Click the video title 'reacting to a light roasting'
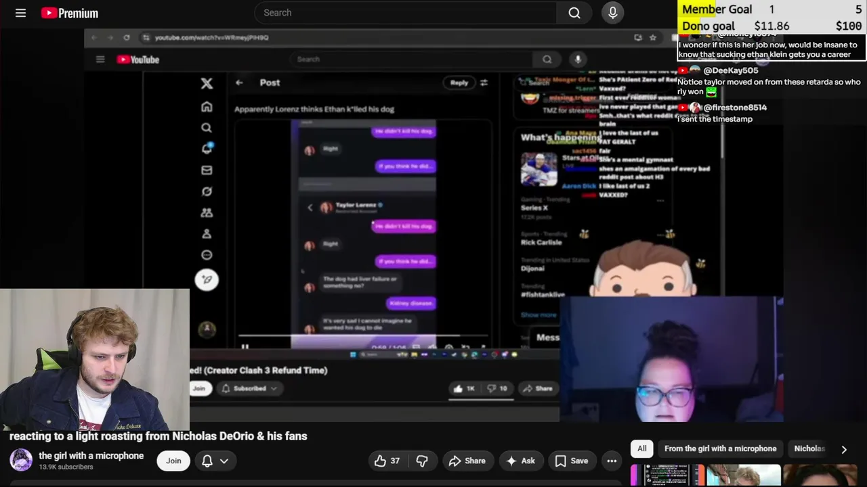Screen dimensions: 867x487 (158, 436)
